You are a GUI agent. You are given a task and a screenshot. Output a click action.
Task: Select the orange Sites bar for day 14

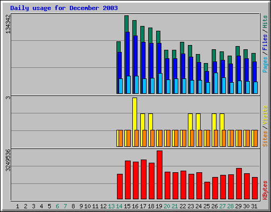(121, 138)
